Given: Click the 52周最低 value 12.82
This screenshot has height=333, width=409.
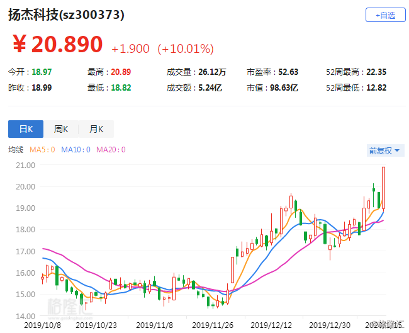Looking at the screenshot, I should click(x=376, y=87).
